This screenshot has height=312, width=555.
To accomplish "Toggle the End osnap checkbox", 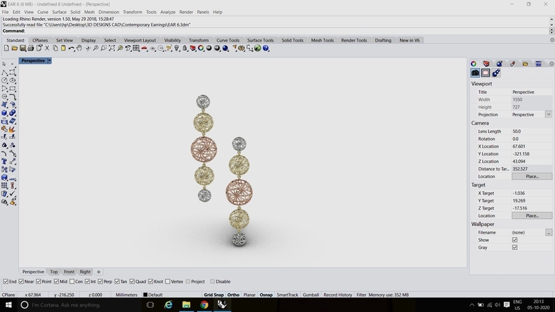I will click(x=6, y=281).
